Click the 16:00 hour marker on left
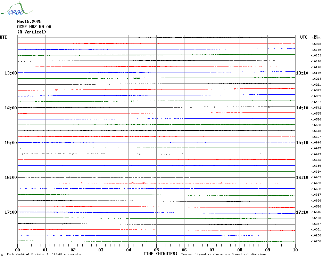 10,178
